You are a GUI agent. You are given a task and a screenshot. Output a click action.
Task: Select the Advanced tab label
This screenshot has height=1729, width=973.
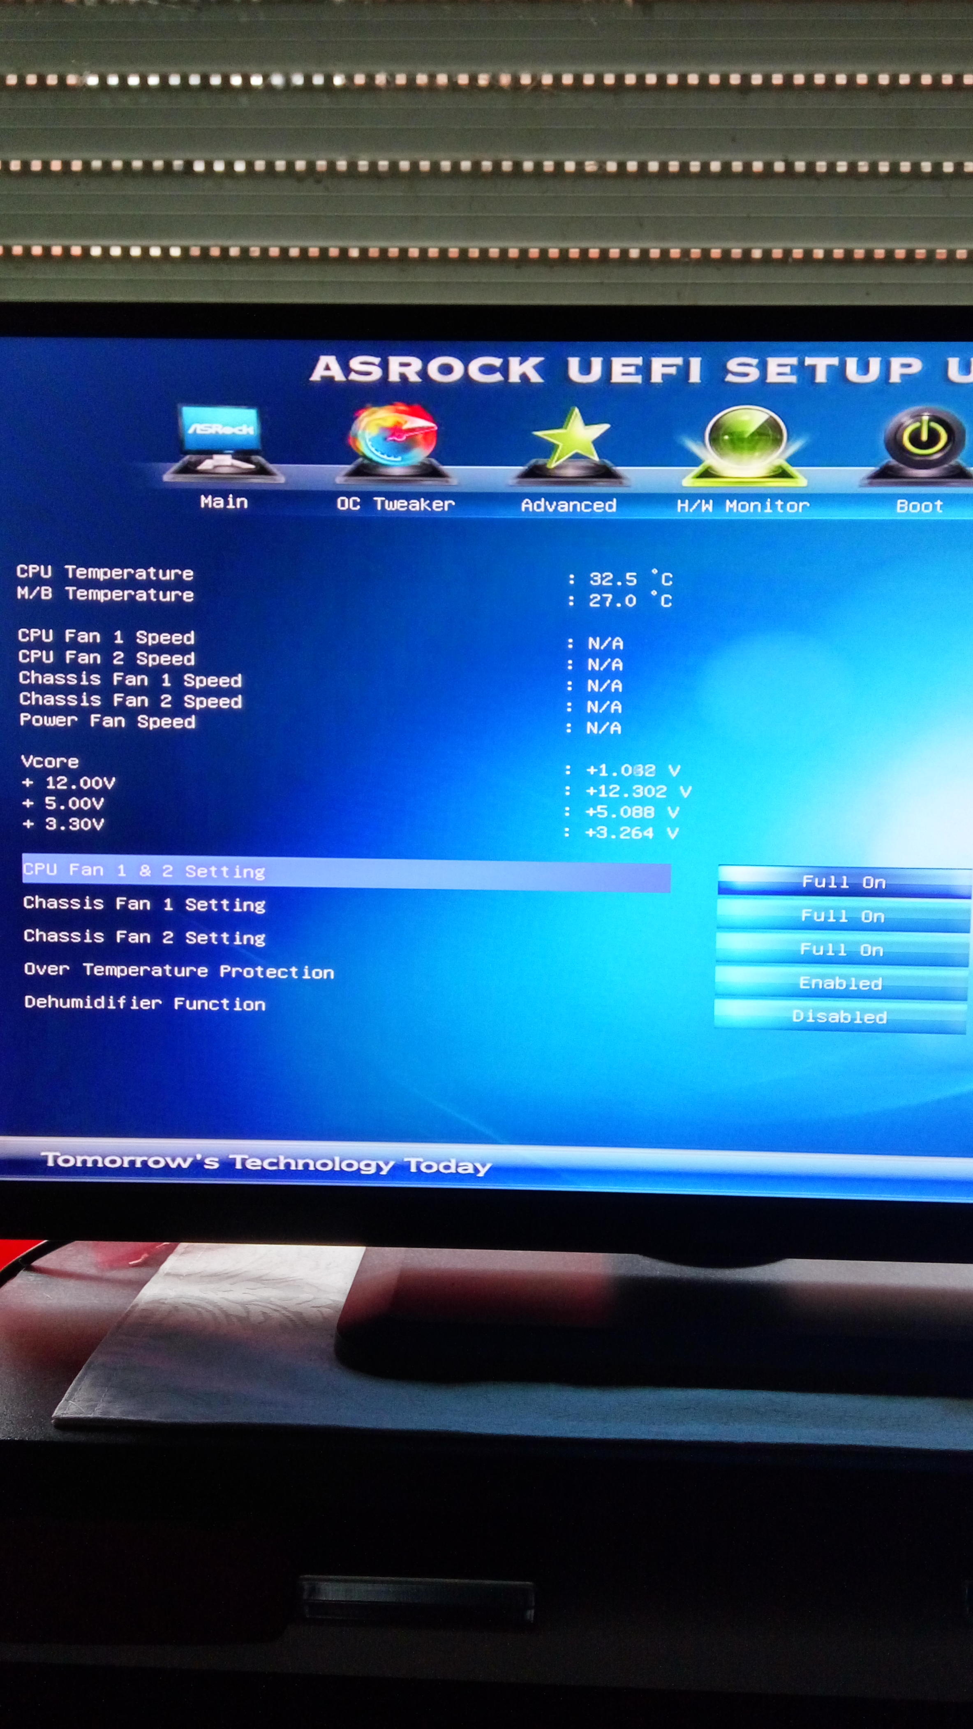[569, 505]
